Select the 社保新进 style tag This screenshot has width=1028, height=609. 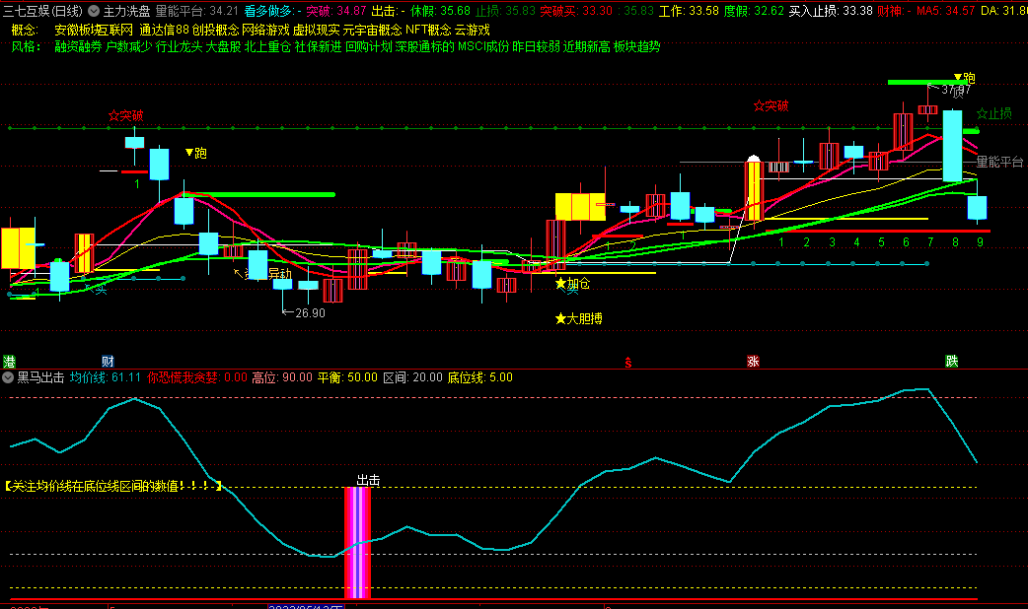[318, 46]
